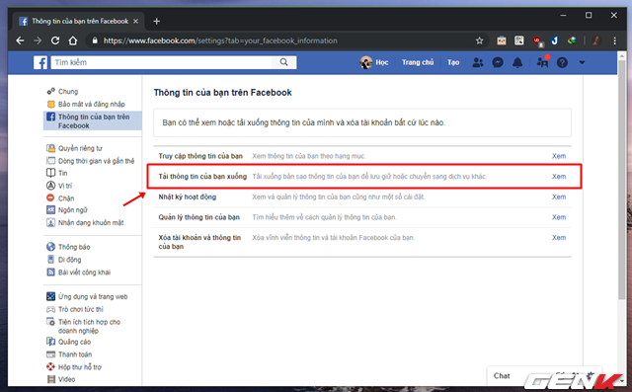Open the Notifications bell
Image resolution: width=632 pixels, height=392 pixels.
click(x=517, y=62)
